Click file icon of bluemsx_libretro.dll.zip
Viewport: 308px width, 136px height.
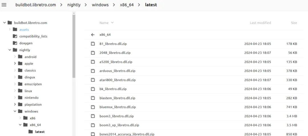[x=93, y=107]
